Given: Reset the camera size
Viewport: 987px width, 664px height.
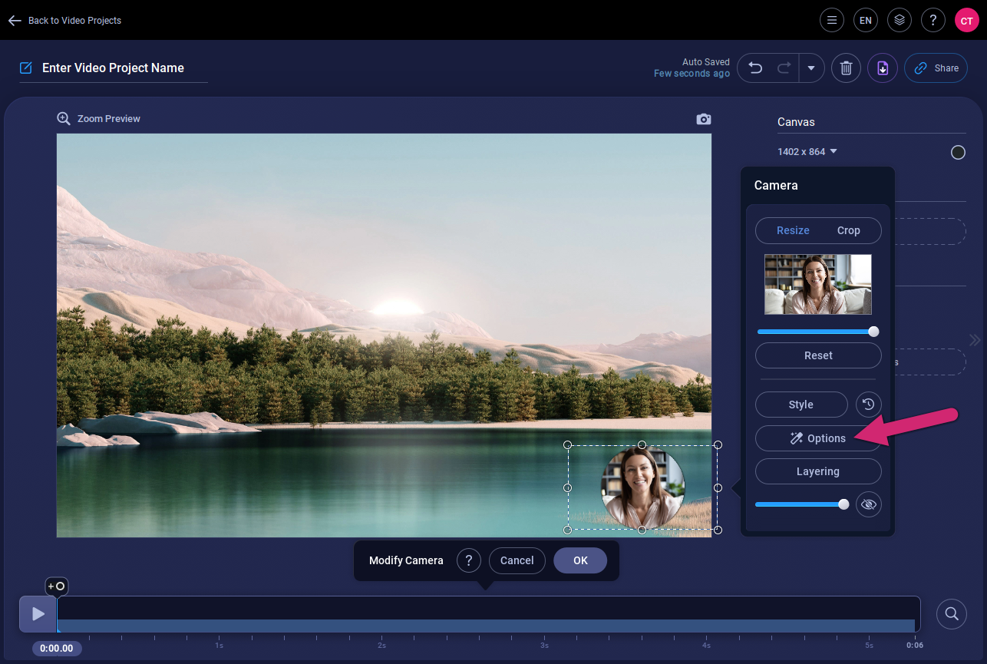Looking at the screenshot, I should pyautogui.click(x=818, y=355).
